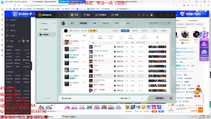Switch to the 发现 tab

(117, 23)
